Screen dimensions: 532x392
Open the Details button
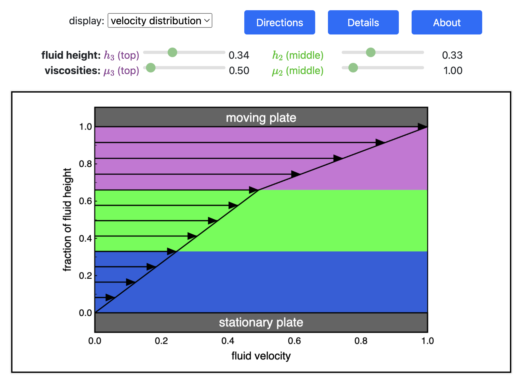[x=363, y=22]
